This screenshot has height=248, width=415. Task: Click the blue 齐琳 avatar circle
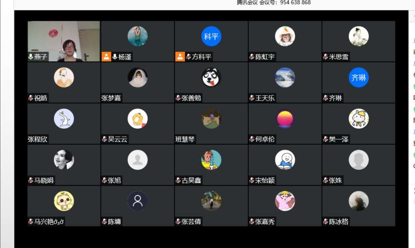click(359, 78)
